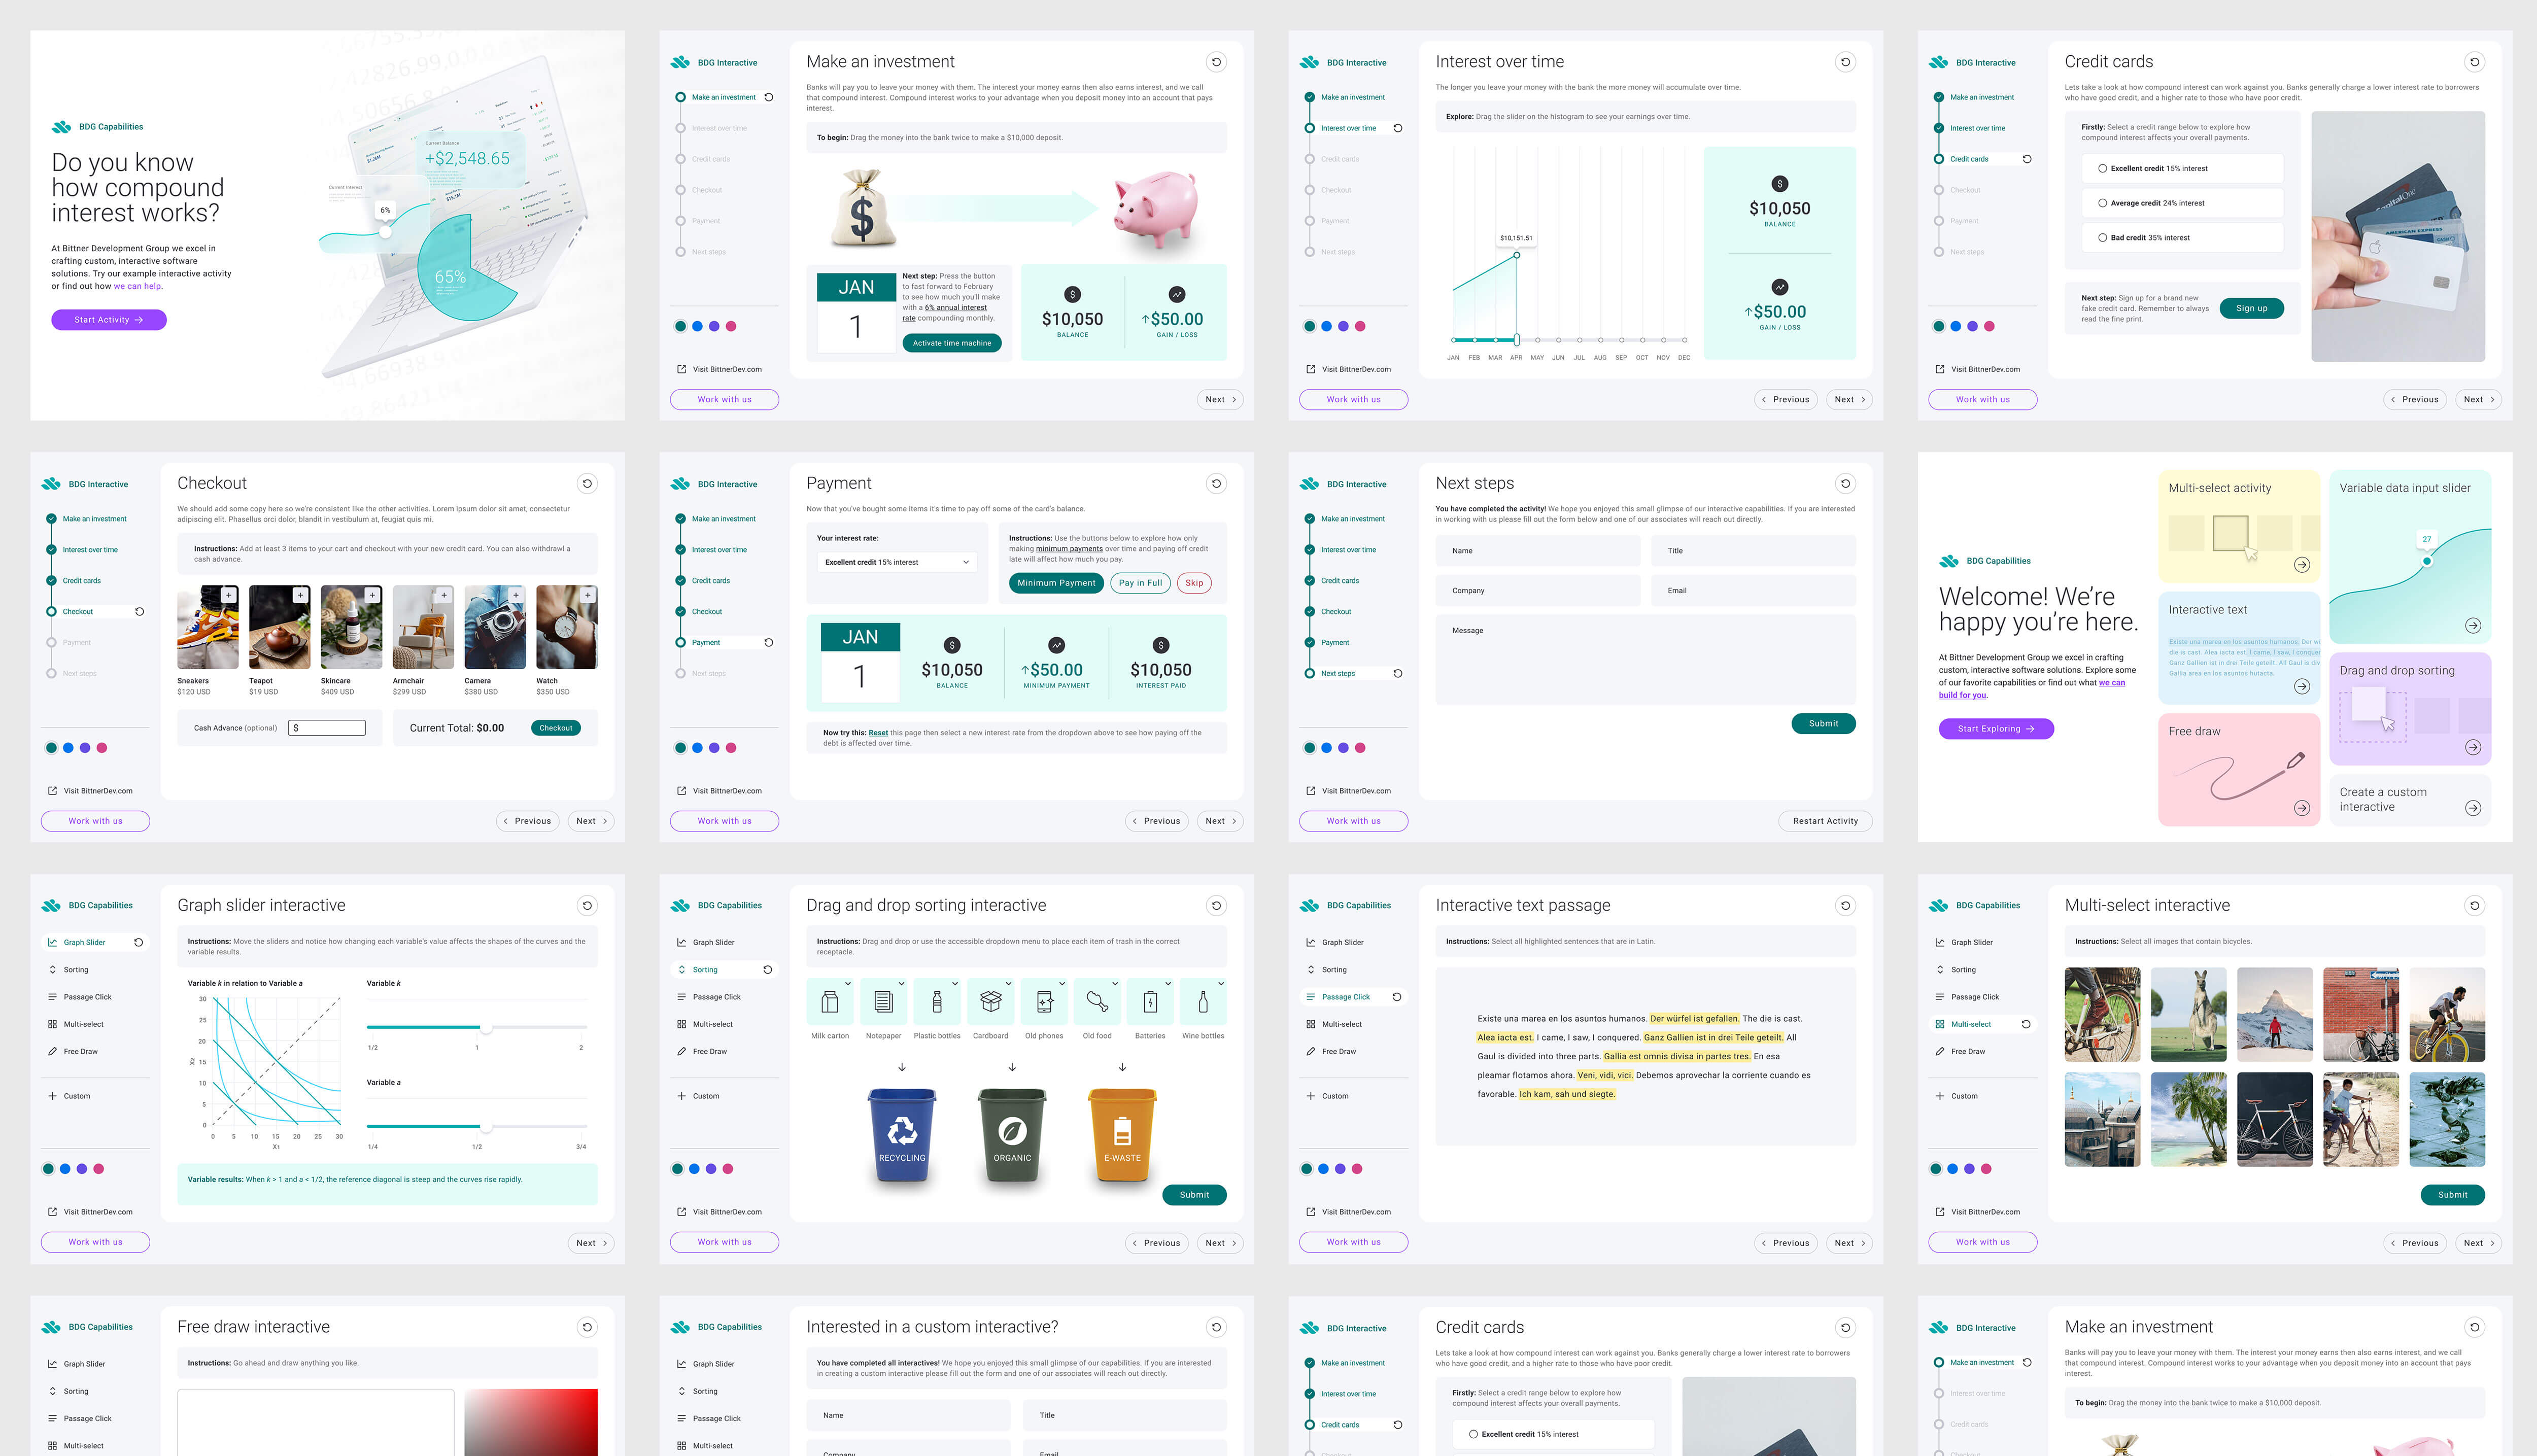Click the blue Recycling bin

tap(902, 1134)
